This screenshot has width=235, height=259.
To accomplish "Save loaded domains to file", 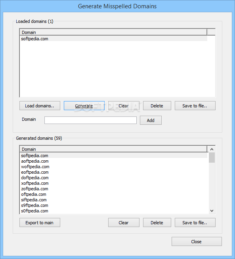I will 195,106.
